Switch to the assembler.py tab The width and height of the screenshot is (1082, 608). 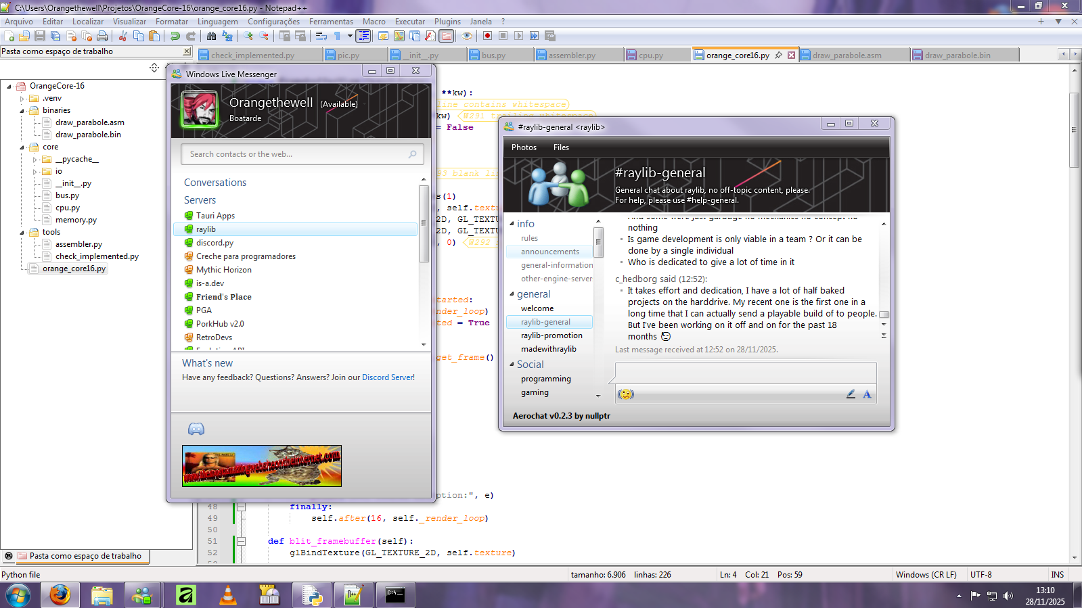coord(571,55)
